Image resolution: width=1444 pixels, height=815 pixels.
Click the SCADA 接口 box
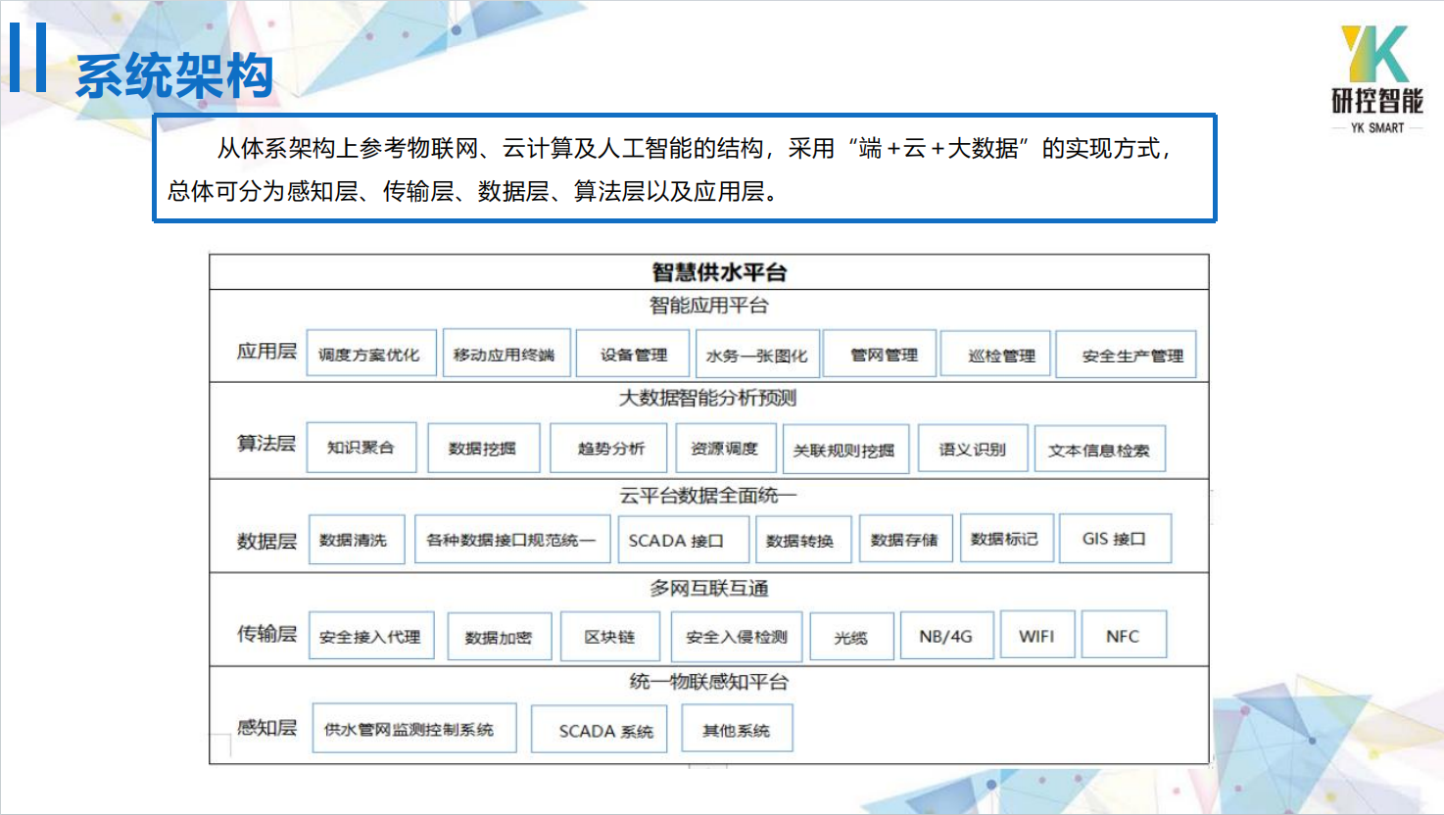677,540
